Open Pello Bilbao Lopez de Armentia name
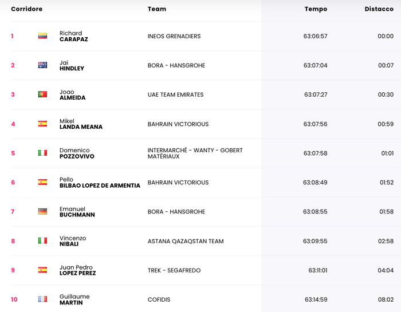 (x=100, y=183)
